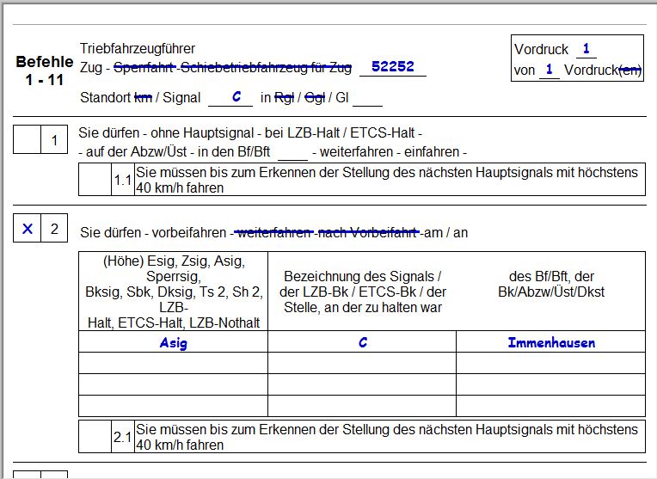This screenshot has width=657, height=479.
Task: Click the 2.1 speed restriction text
Action: (x=387, y=437)
